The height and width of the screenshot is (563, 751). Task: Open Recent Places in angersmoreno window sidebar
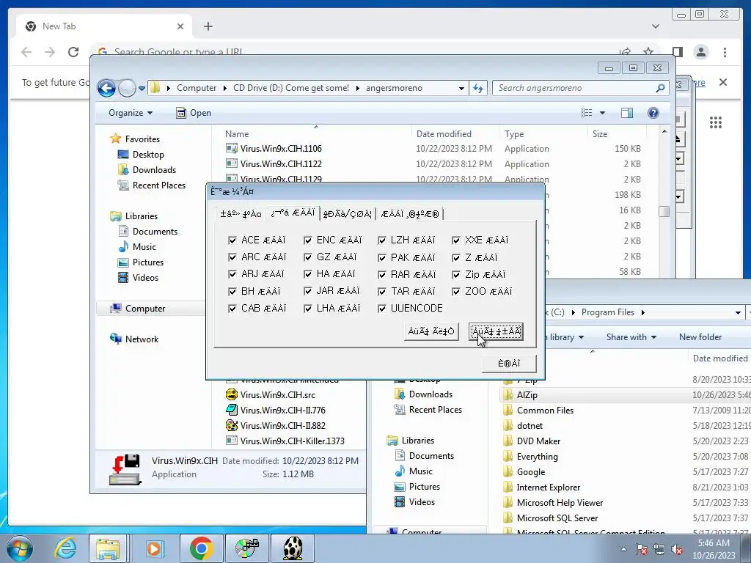pyautogui.click(x=158, y=185)
